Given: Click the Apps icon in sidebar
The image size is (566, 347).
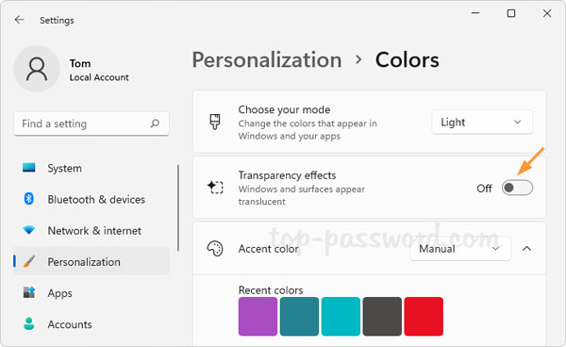Looking at the screenshot, I should click(29, 292).
